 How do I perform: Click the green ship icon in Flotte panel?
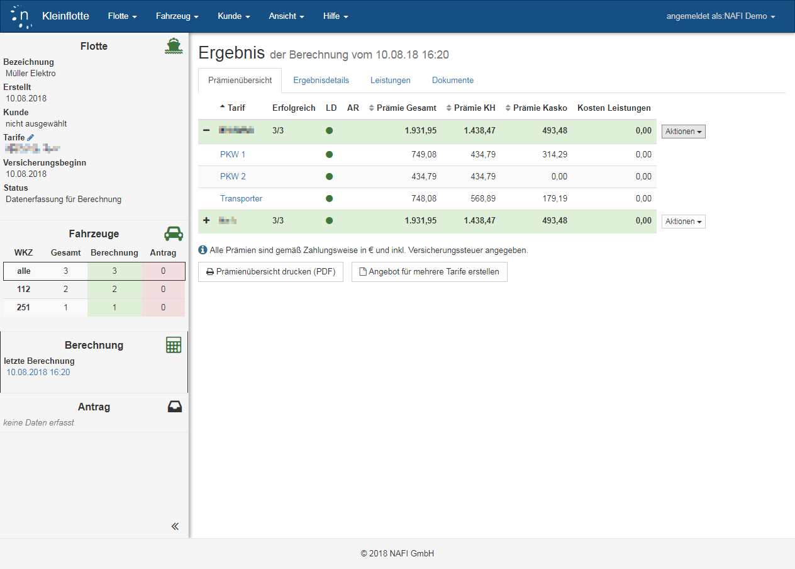(x=174, y=46)
